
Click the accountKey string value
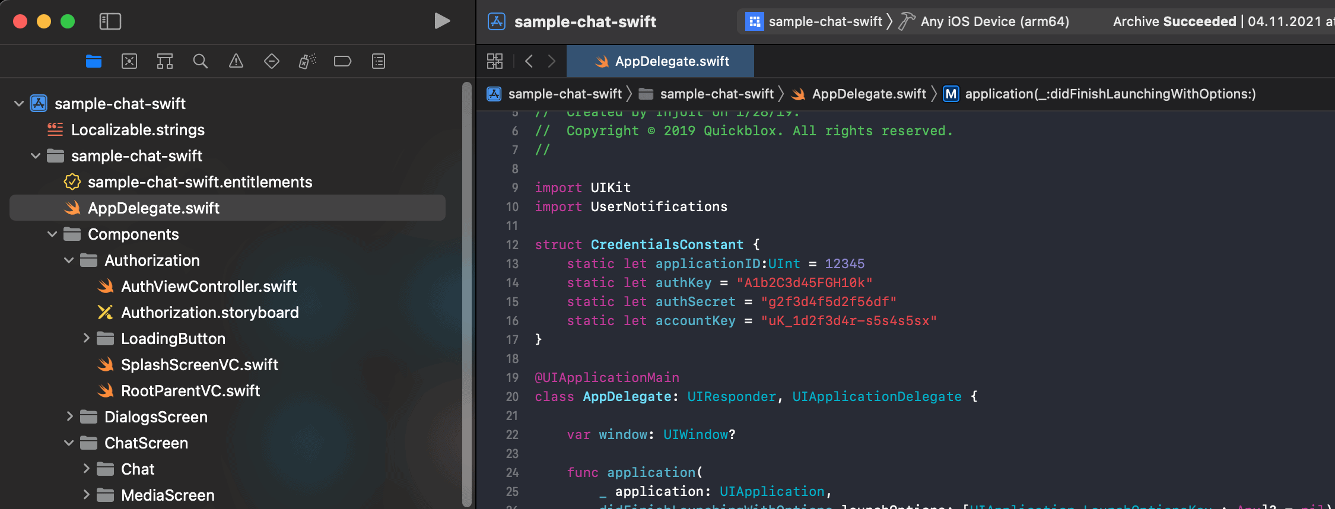coord(849,320)
